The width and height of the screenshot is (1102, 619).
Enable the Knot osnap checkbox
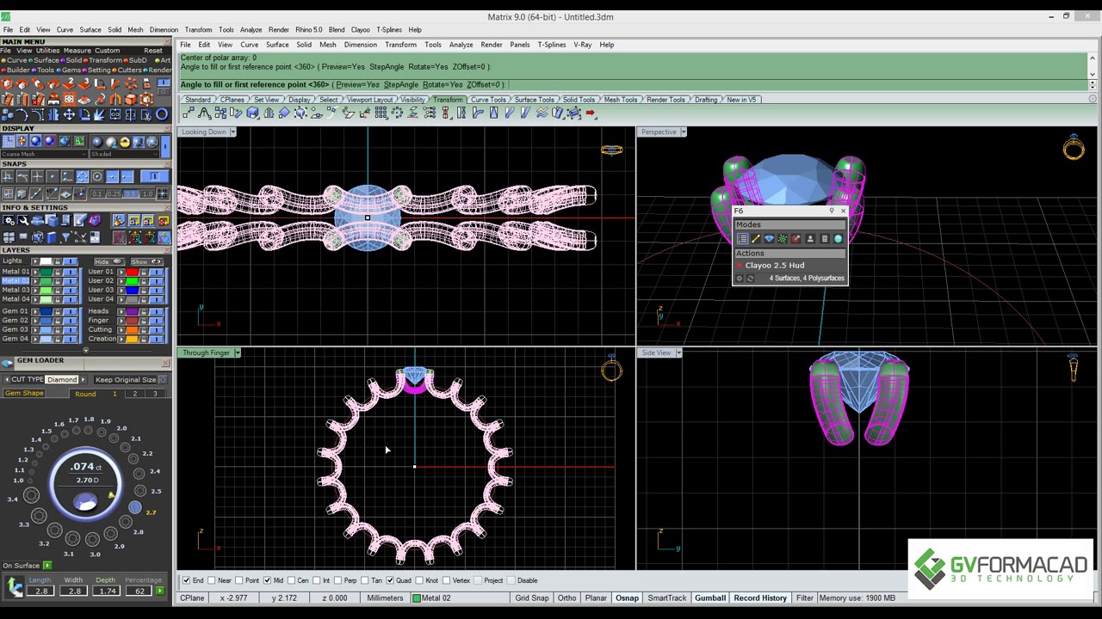click(x=419, y=580)
